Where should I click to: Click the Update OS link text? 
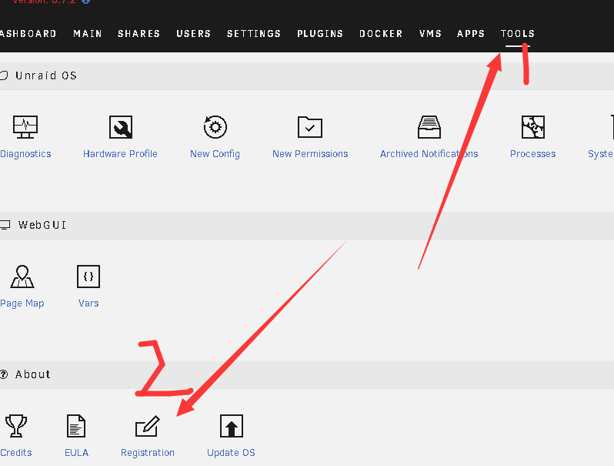point(231,453)
